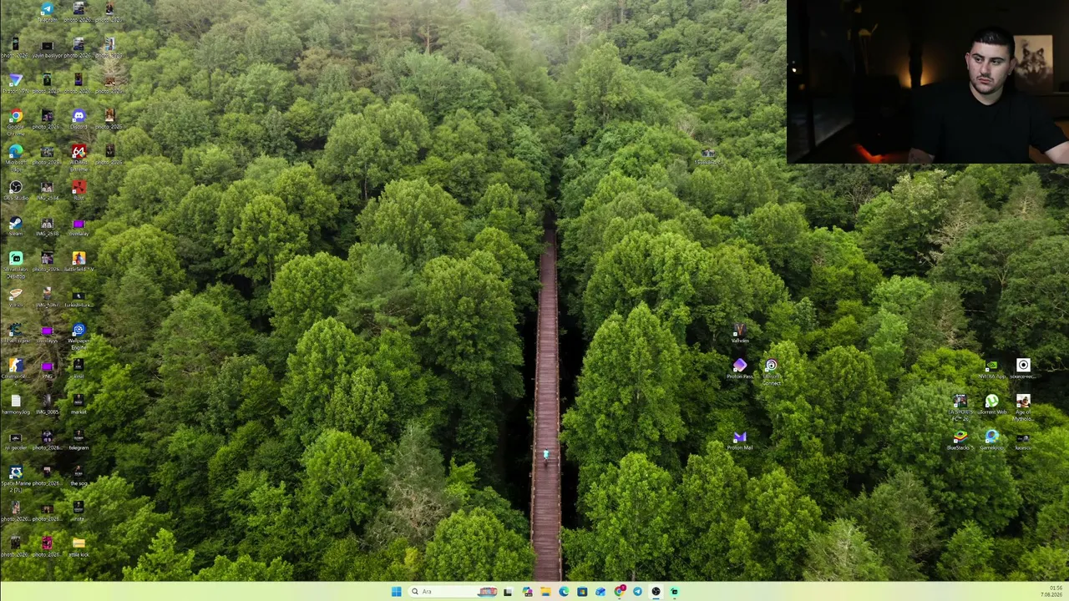Open the Steam desktop shortcut

coord(16,226)
